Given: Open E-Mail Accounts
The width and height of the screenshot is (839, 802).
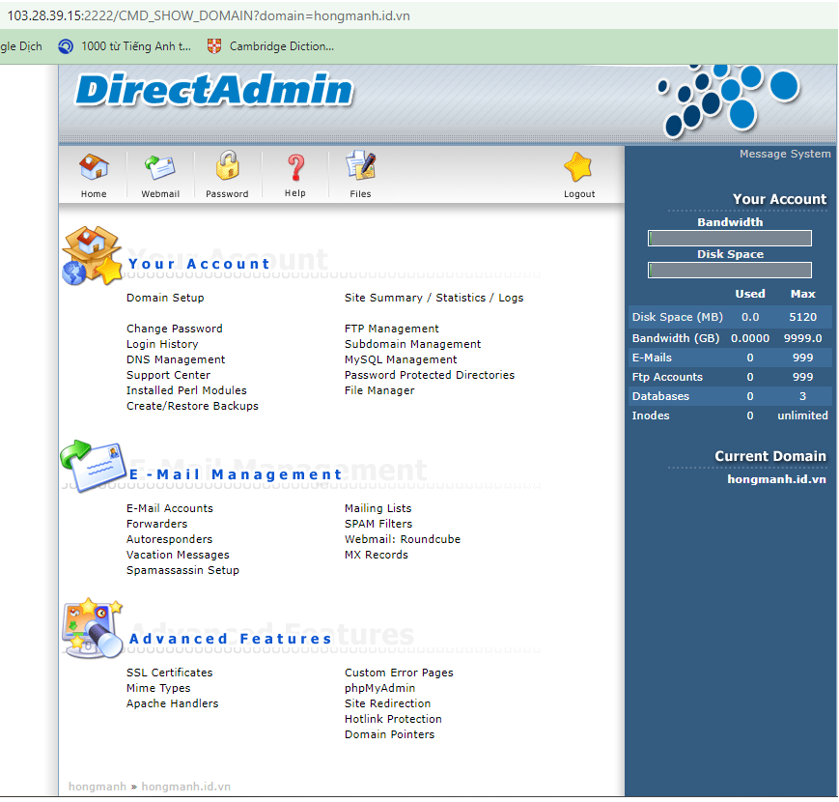Looking at the screenshot, I should pyautogui.click(x=170, y=508).
